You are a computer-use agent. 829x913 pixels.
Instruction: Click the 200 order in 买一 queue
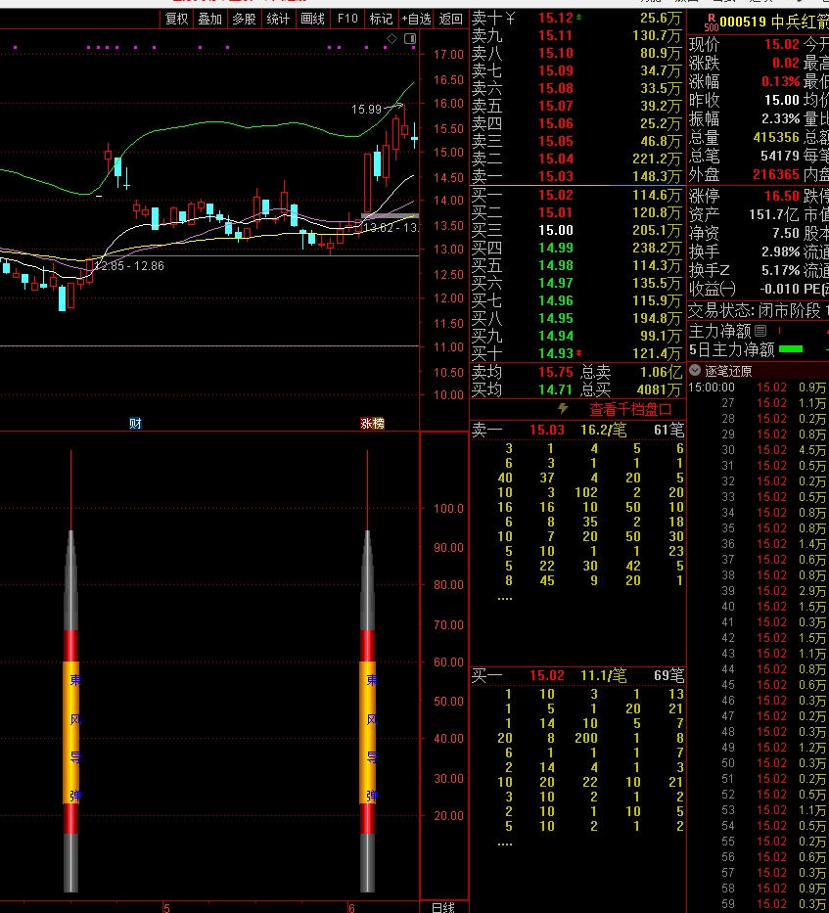[586, 738]
